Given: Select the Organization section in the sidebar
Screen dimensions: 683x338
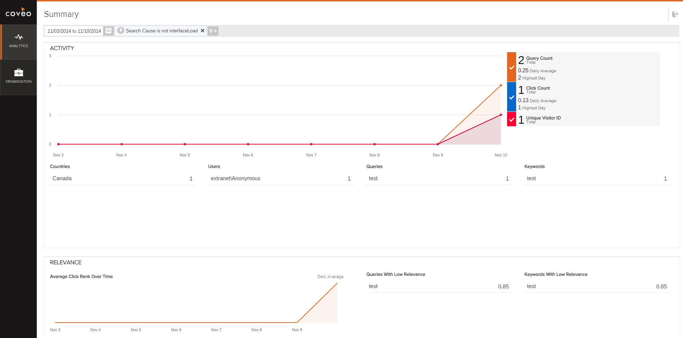Looking at the screenshot, I should [18, 77].
